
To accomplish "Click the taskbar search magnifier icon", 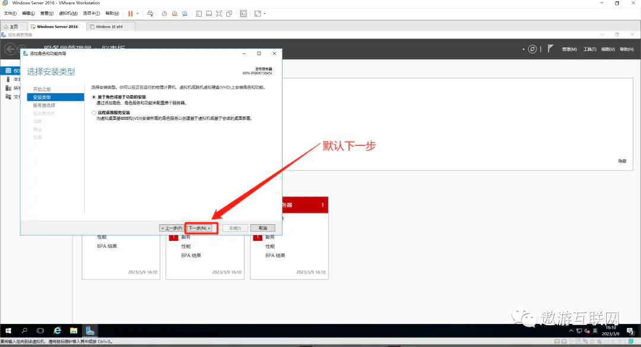I will coord(24,330).
